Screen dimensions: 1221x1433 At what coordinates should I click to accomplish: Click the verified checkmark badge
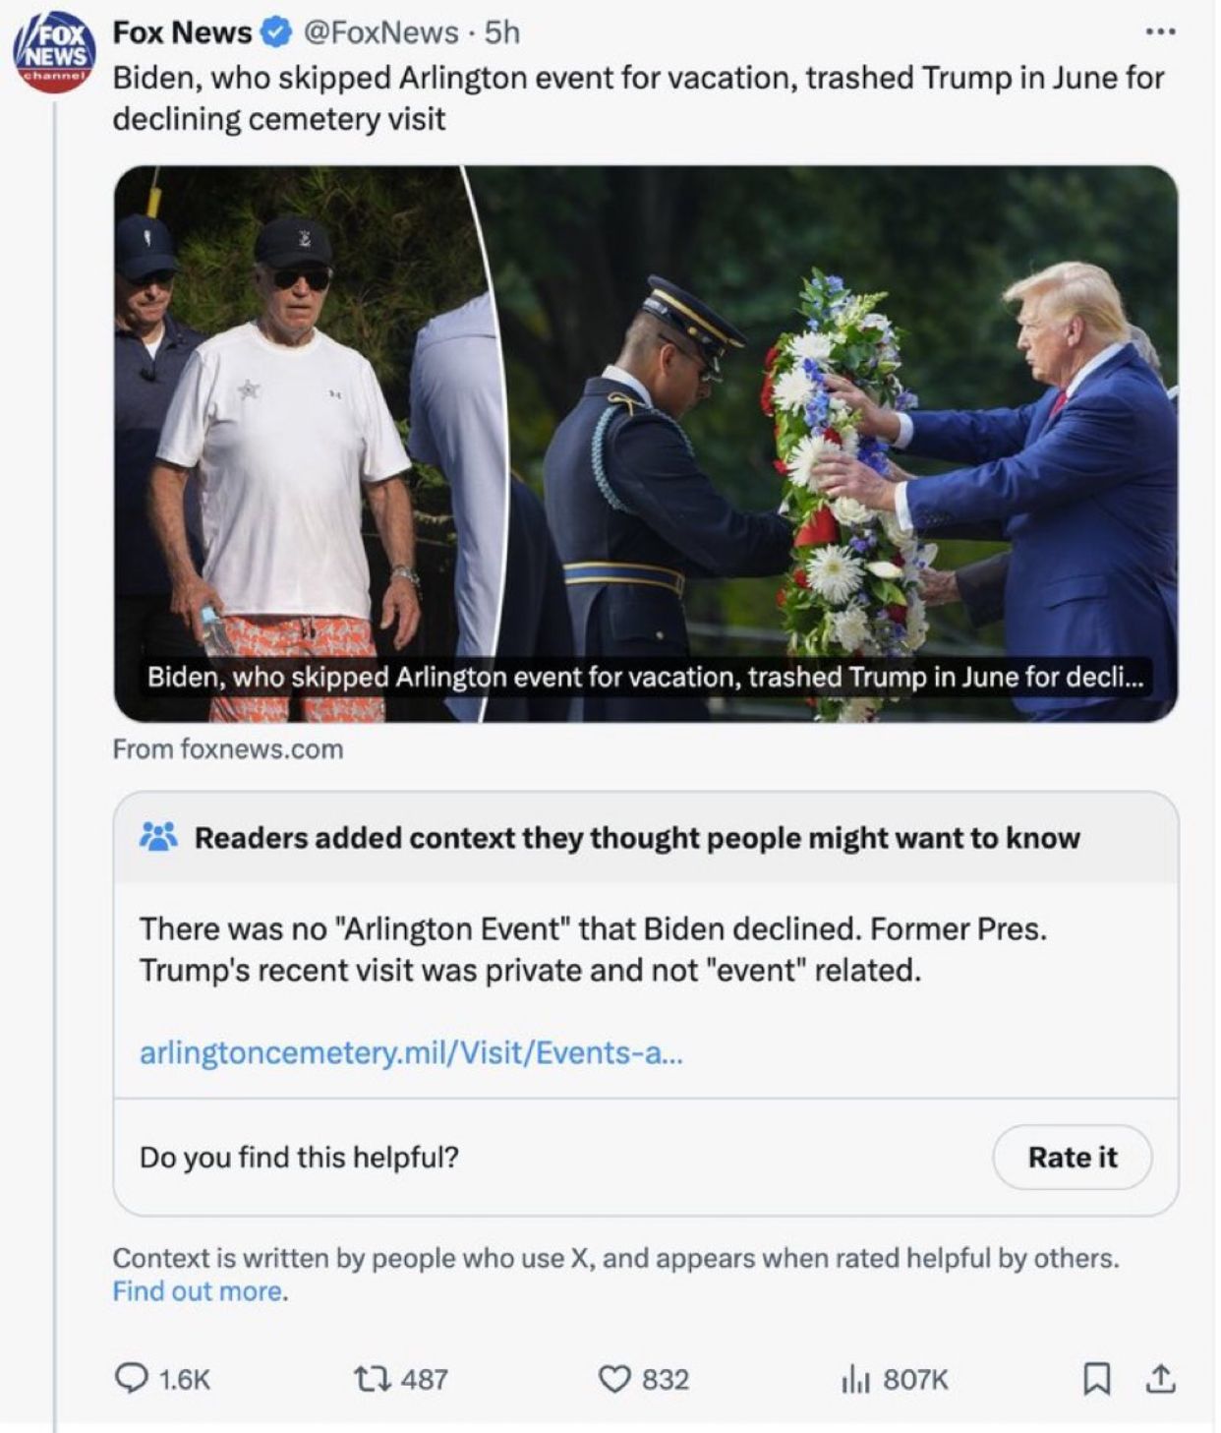click(x=275, y=32)
